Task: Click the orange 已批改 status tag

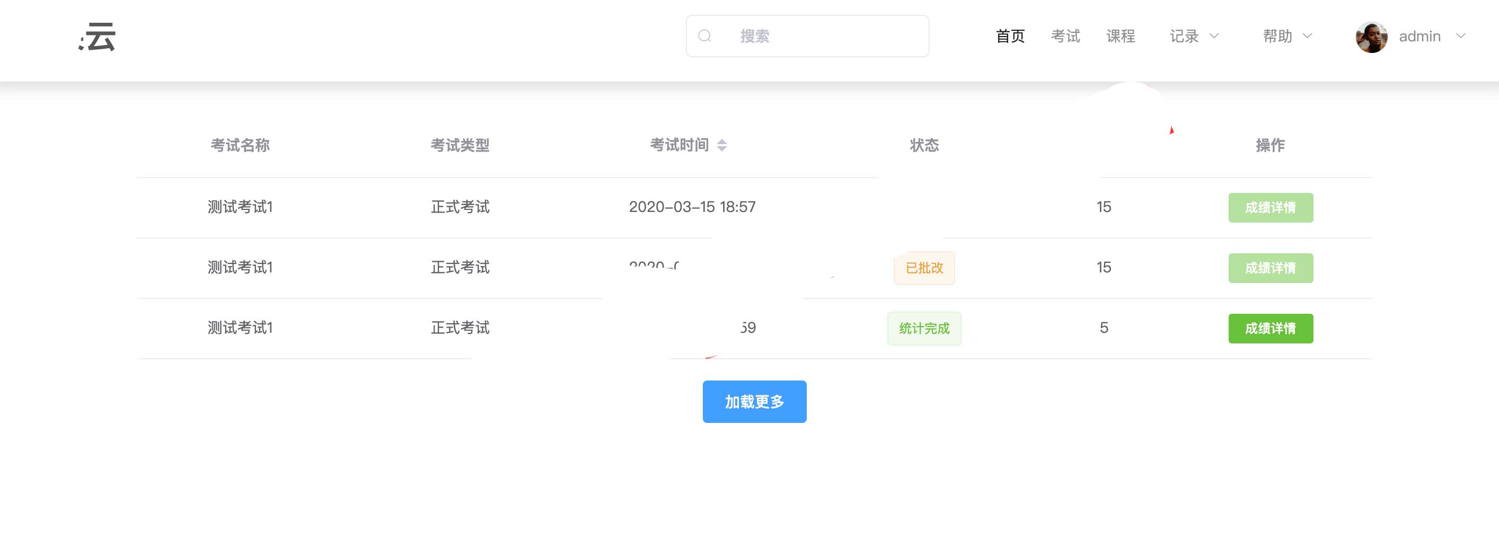Action: 924,268
